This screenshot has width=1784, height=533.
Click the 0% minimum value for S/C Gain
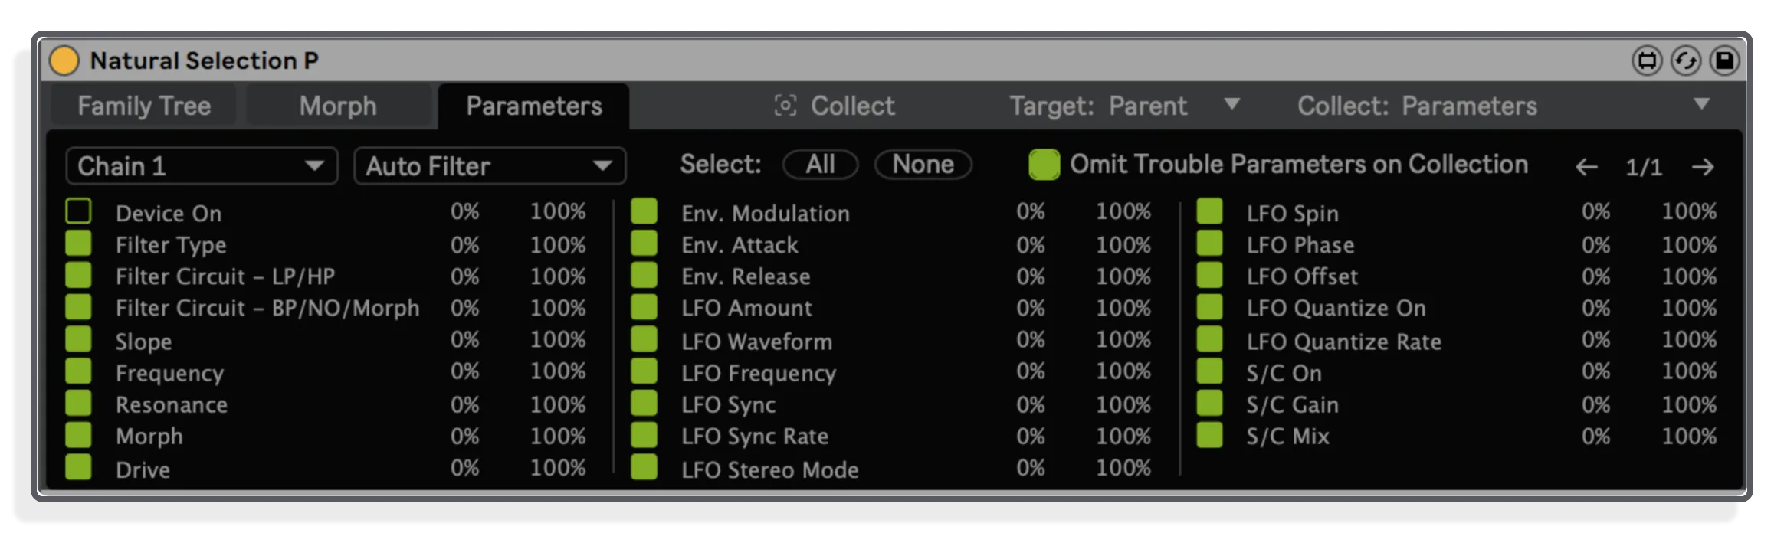coord(1596,404)
